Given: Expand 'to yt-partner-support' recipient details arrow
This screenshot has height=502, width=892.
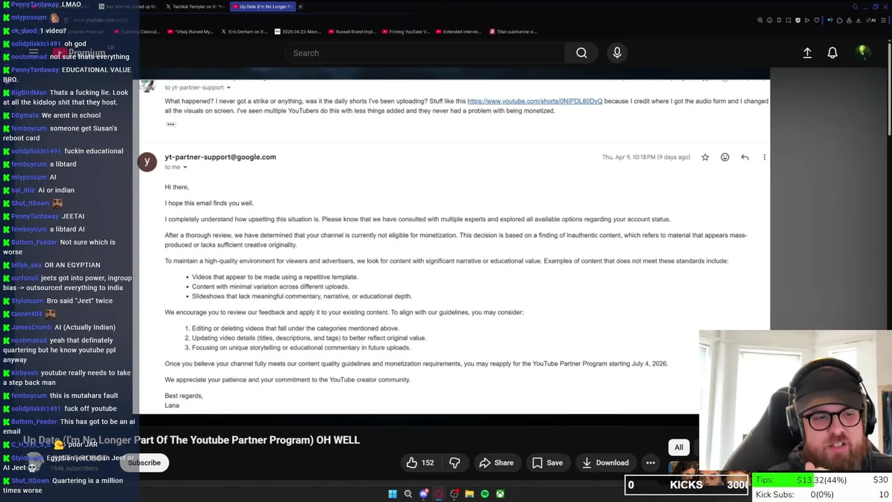Looking at the screenshot, I should click(x=228, y=88).
